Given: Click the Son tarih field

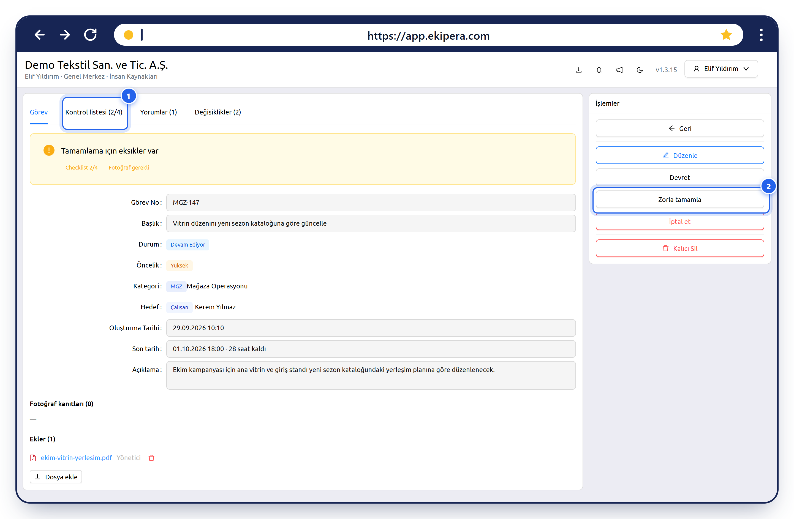Looking at the screenshot, I should 371,349.
